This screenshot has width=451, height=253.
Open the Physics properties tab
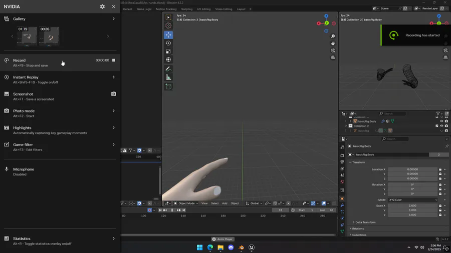342,218
